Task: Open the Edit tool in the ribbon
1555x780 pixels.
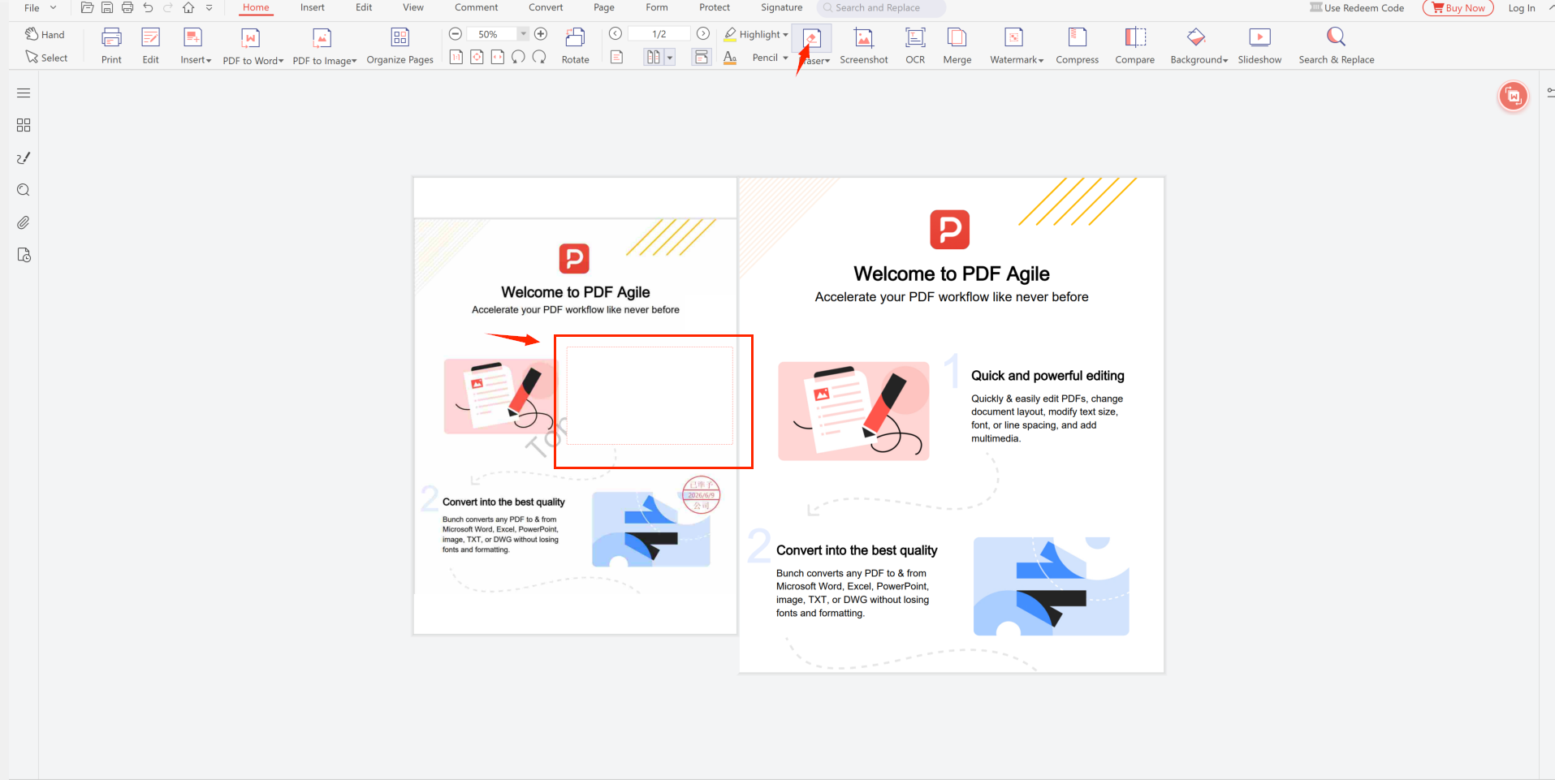Action: [x=151, y=45]
